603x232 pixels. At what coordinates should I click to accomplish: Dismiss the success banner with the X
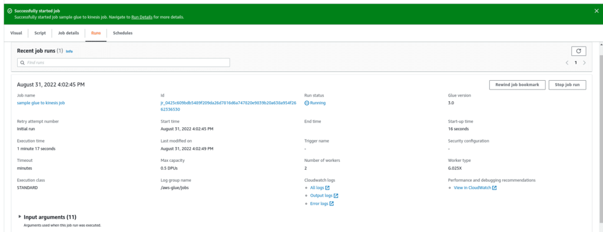[x=597, y=11]
